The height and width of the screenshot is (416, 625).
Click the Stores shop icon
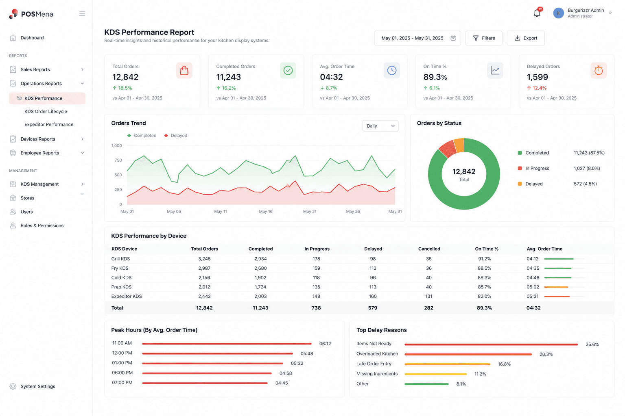click(x=13, y=198)
